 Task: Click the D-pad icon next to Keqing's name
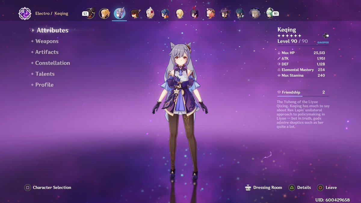pyautogui.click(x=326, y=35)
